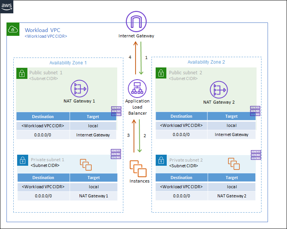The width and height of the screenshot is (287, 229).
Task: Click route table icon beside Public subnet 1
Action: [x=116, y=111]
